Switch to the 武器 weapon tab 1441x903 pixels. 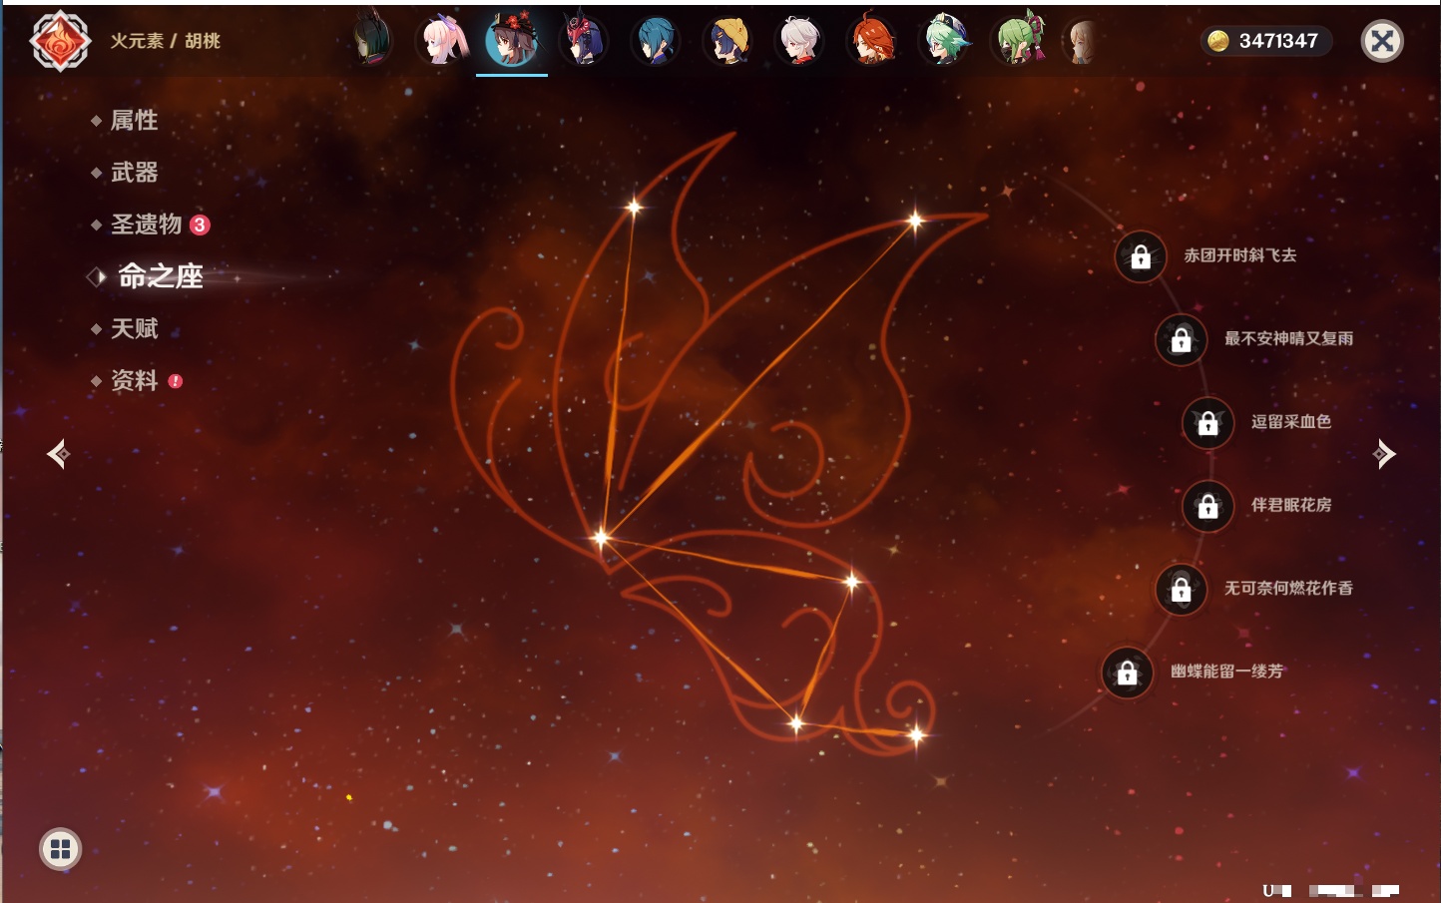134,173
